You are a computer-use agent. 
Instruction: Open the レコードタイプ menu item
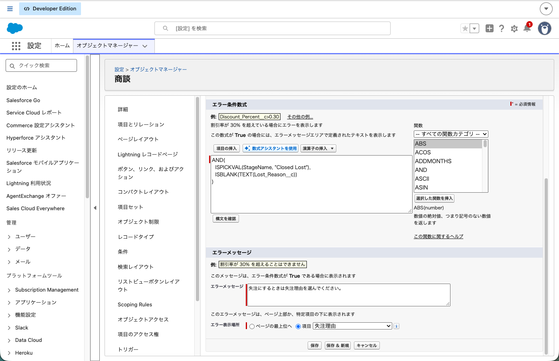click(136, 237)
